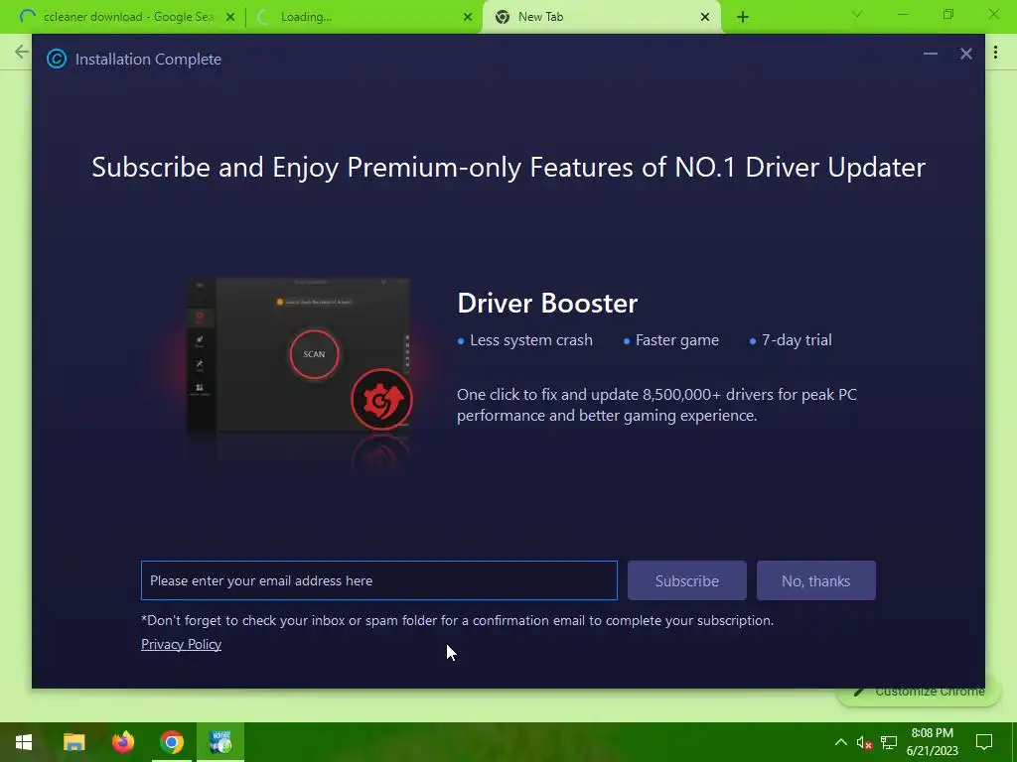
Task: Click the Customize Chrome button
Action: (x=919, y=692)
